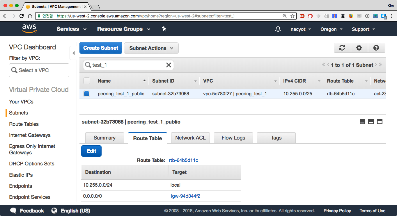Viewport: 397px width, 216px height.
Task: Open the notifications bell icon
Action: pyautogui.click(x=278, y=29)
